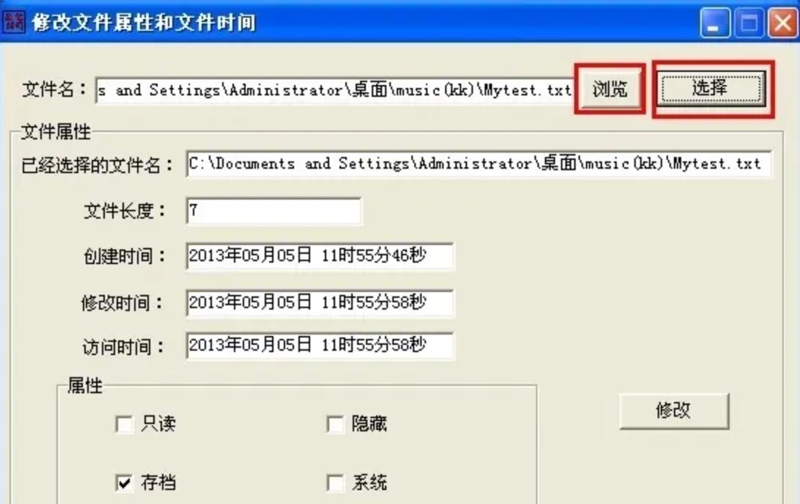Click the 只读 label text
The width and height of the screenshot is (800, 504).
(x=158, y=424)
